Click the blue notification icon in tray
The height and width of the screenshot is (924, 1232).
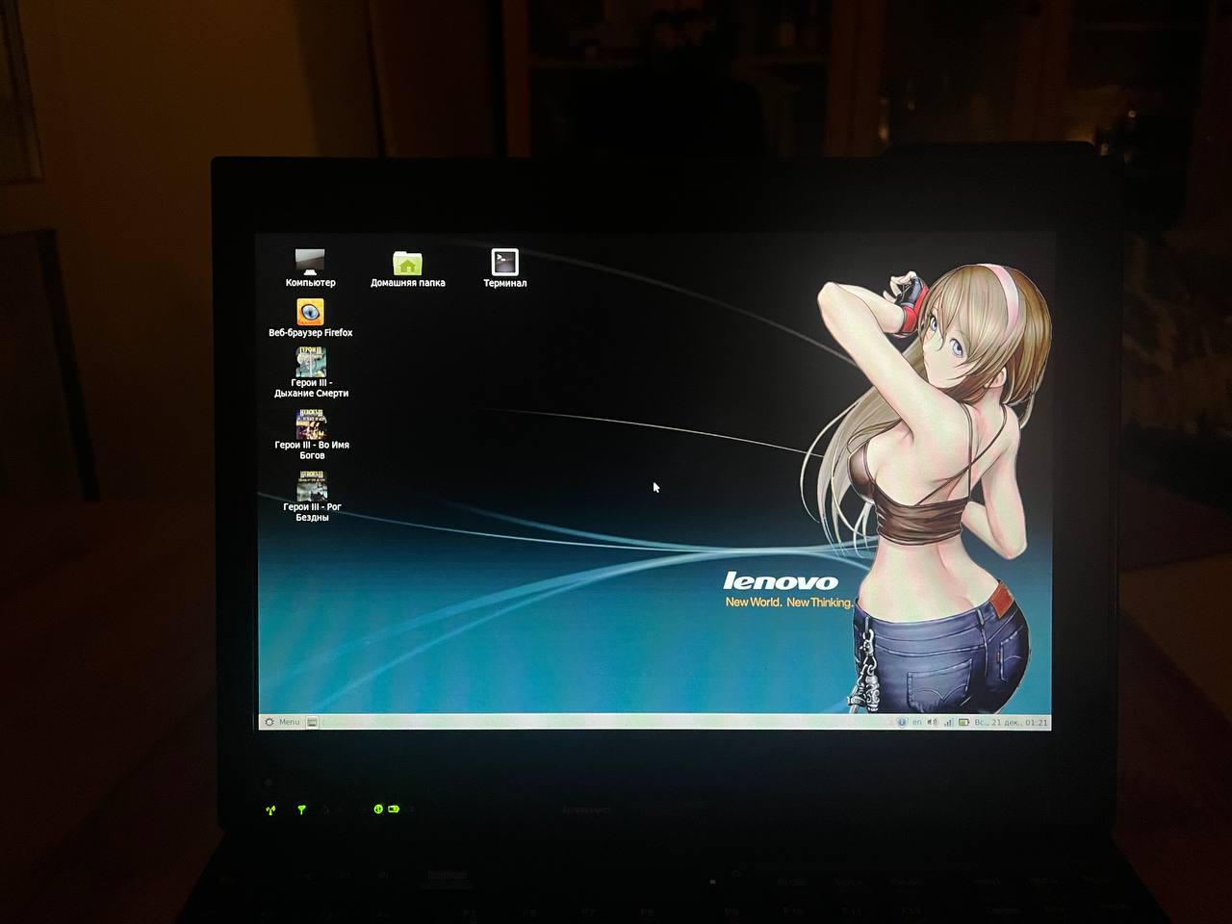pyautogui.click(x=902, y=722)
